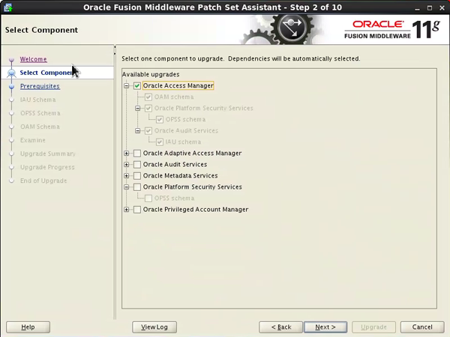The width and height of the screenshot is (450, 337).
Task: Expand the top-level Oracle Audit Services node
Action: coord(126,165)
